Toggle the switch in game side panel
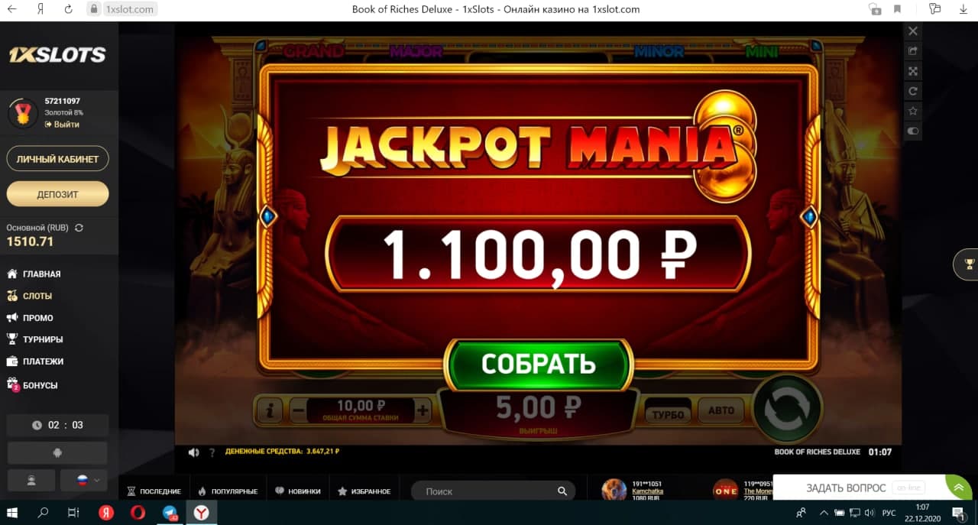 (x=912, y=131)
